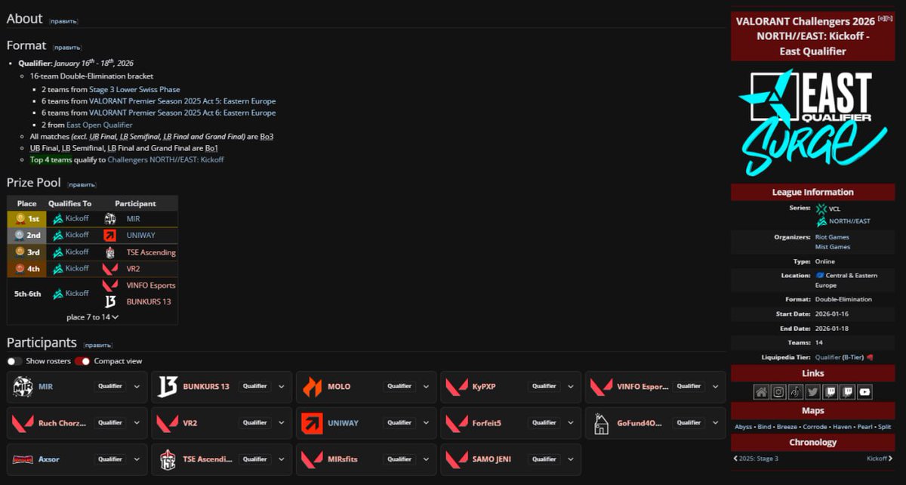
Task: Click the BUNKURS 13 logo in Participants
Action: [x=167, y=387]
